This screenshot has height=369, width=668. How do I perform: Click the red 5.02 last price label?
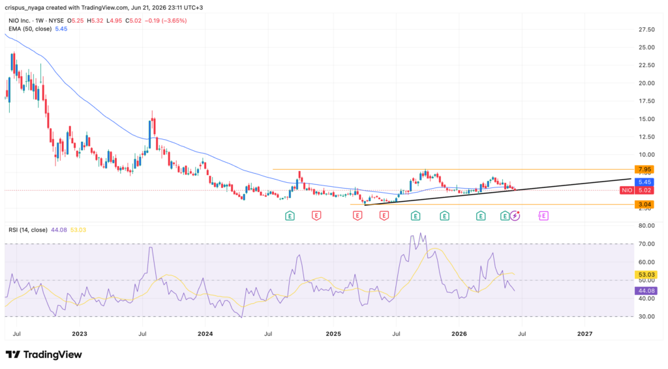[645, 191]
